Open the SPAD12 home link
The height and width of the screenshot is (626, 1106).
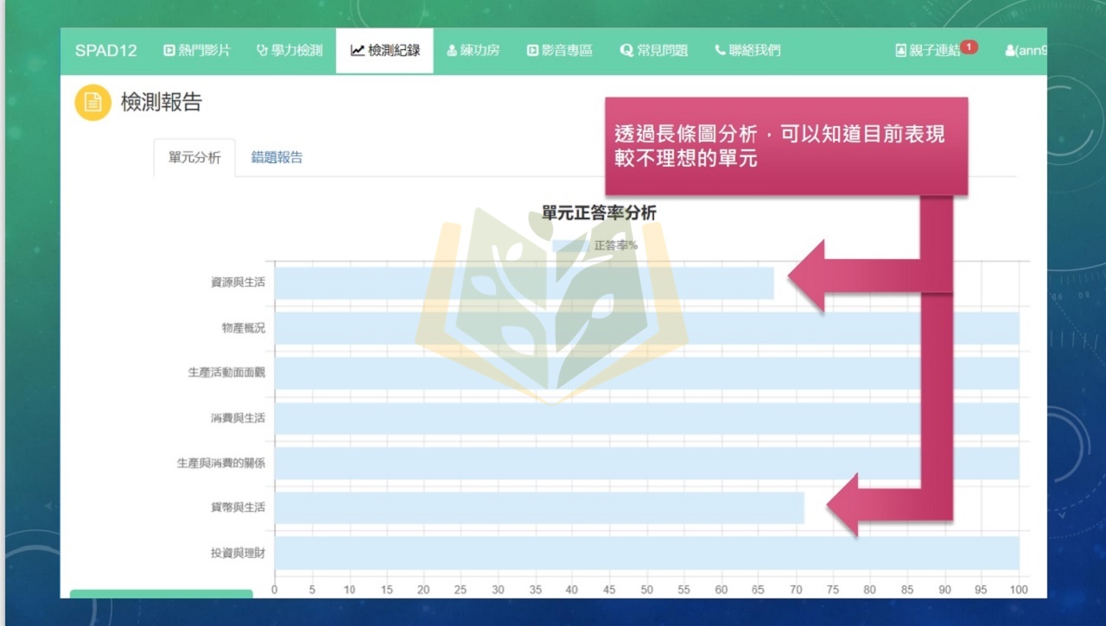105,51
